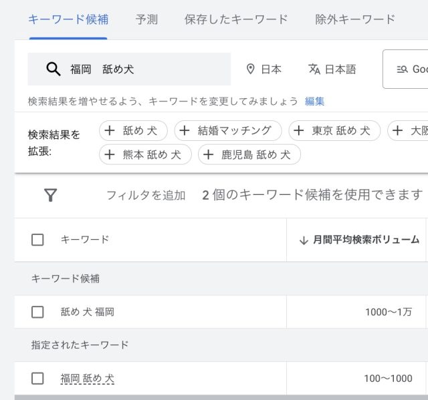Switch to the 予測 tab

click(146, 19)
